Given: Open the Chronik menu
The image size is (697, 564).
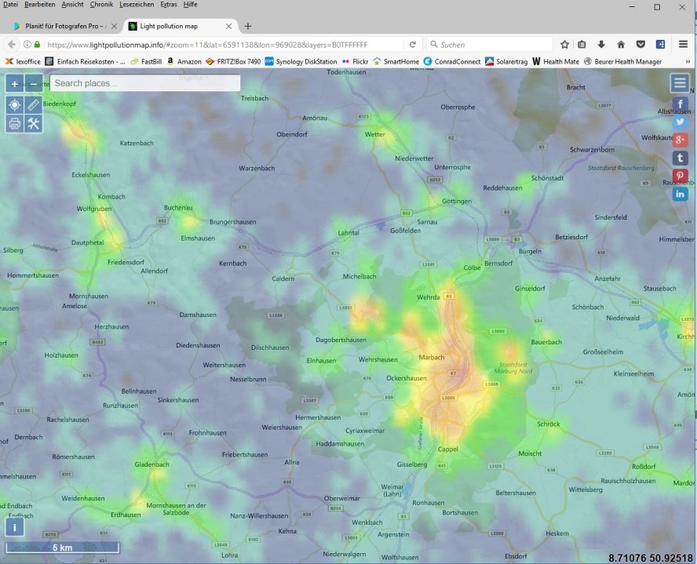Looking at the screenshot, I should tap(101, 5).
